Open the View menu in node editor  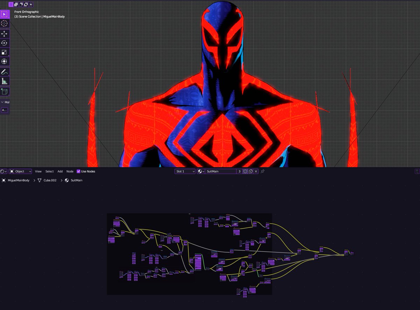(38, 171)
